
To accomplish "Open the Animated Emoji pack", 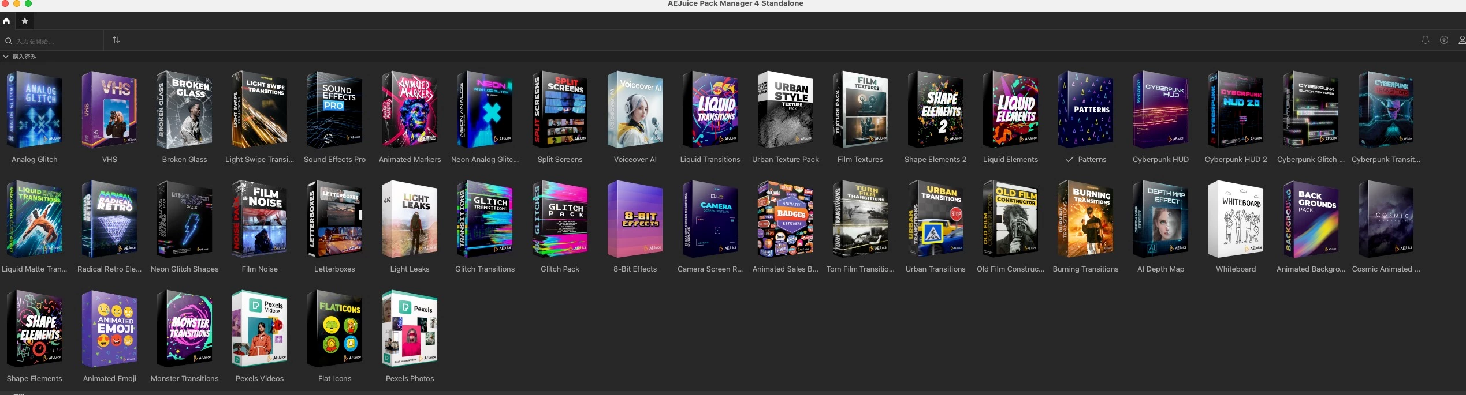I will (110, 329).
